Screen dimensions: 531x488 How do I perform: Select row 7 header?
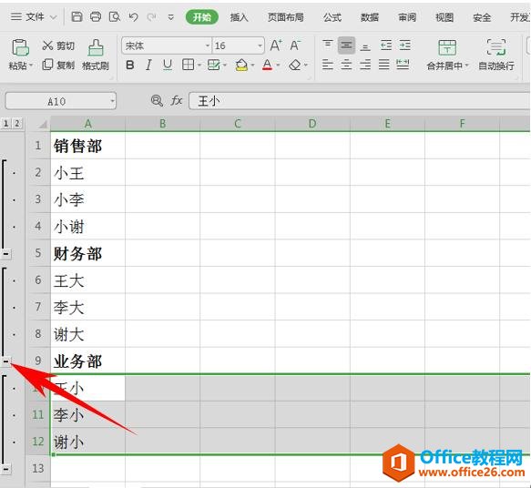tap(38, 307)
